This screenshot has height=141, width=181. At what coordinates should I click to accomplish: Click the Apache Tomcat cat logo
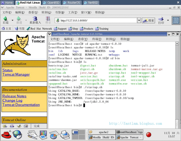pyautogui.click(x=16, y=45)
